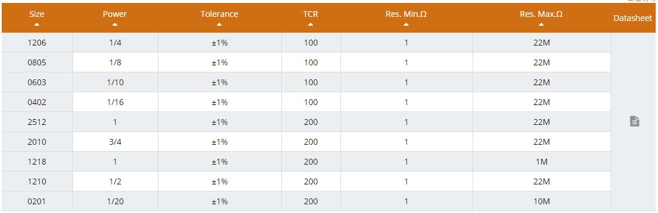Sort by the TCR column arrow

[311, 25]
